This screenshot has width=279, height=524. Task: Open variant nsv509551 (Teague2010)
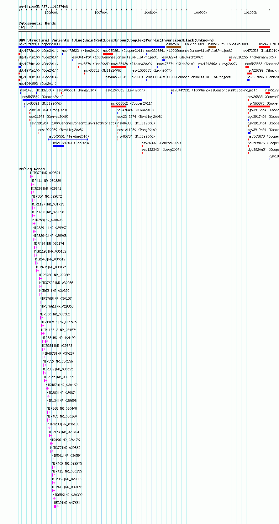click(x=68, y=136)
